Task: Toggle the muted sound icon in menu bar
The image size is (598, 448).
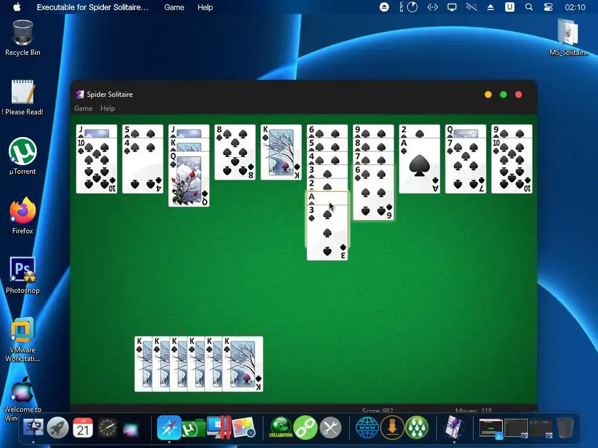Action: click(471, 7)
